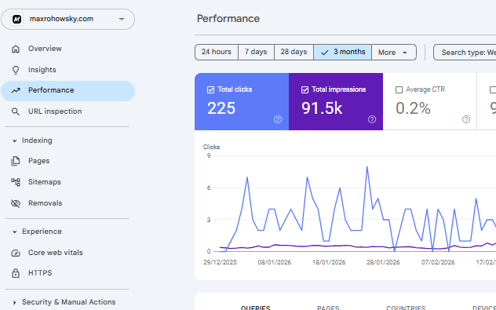Open help for Total impressions
The height and width of the screenshot is (310, 496).
tap(372, 119)
